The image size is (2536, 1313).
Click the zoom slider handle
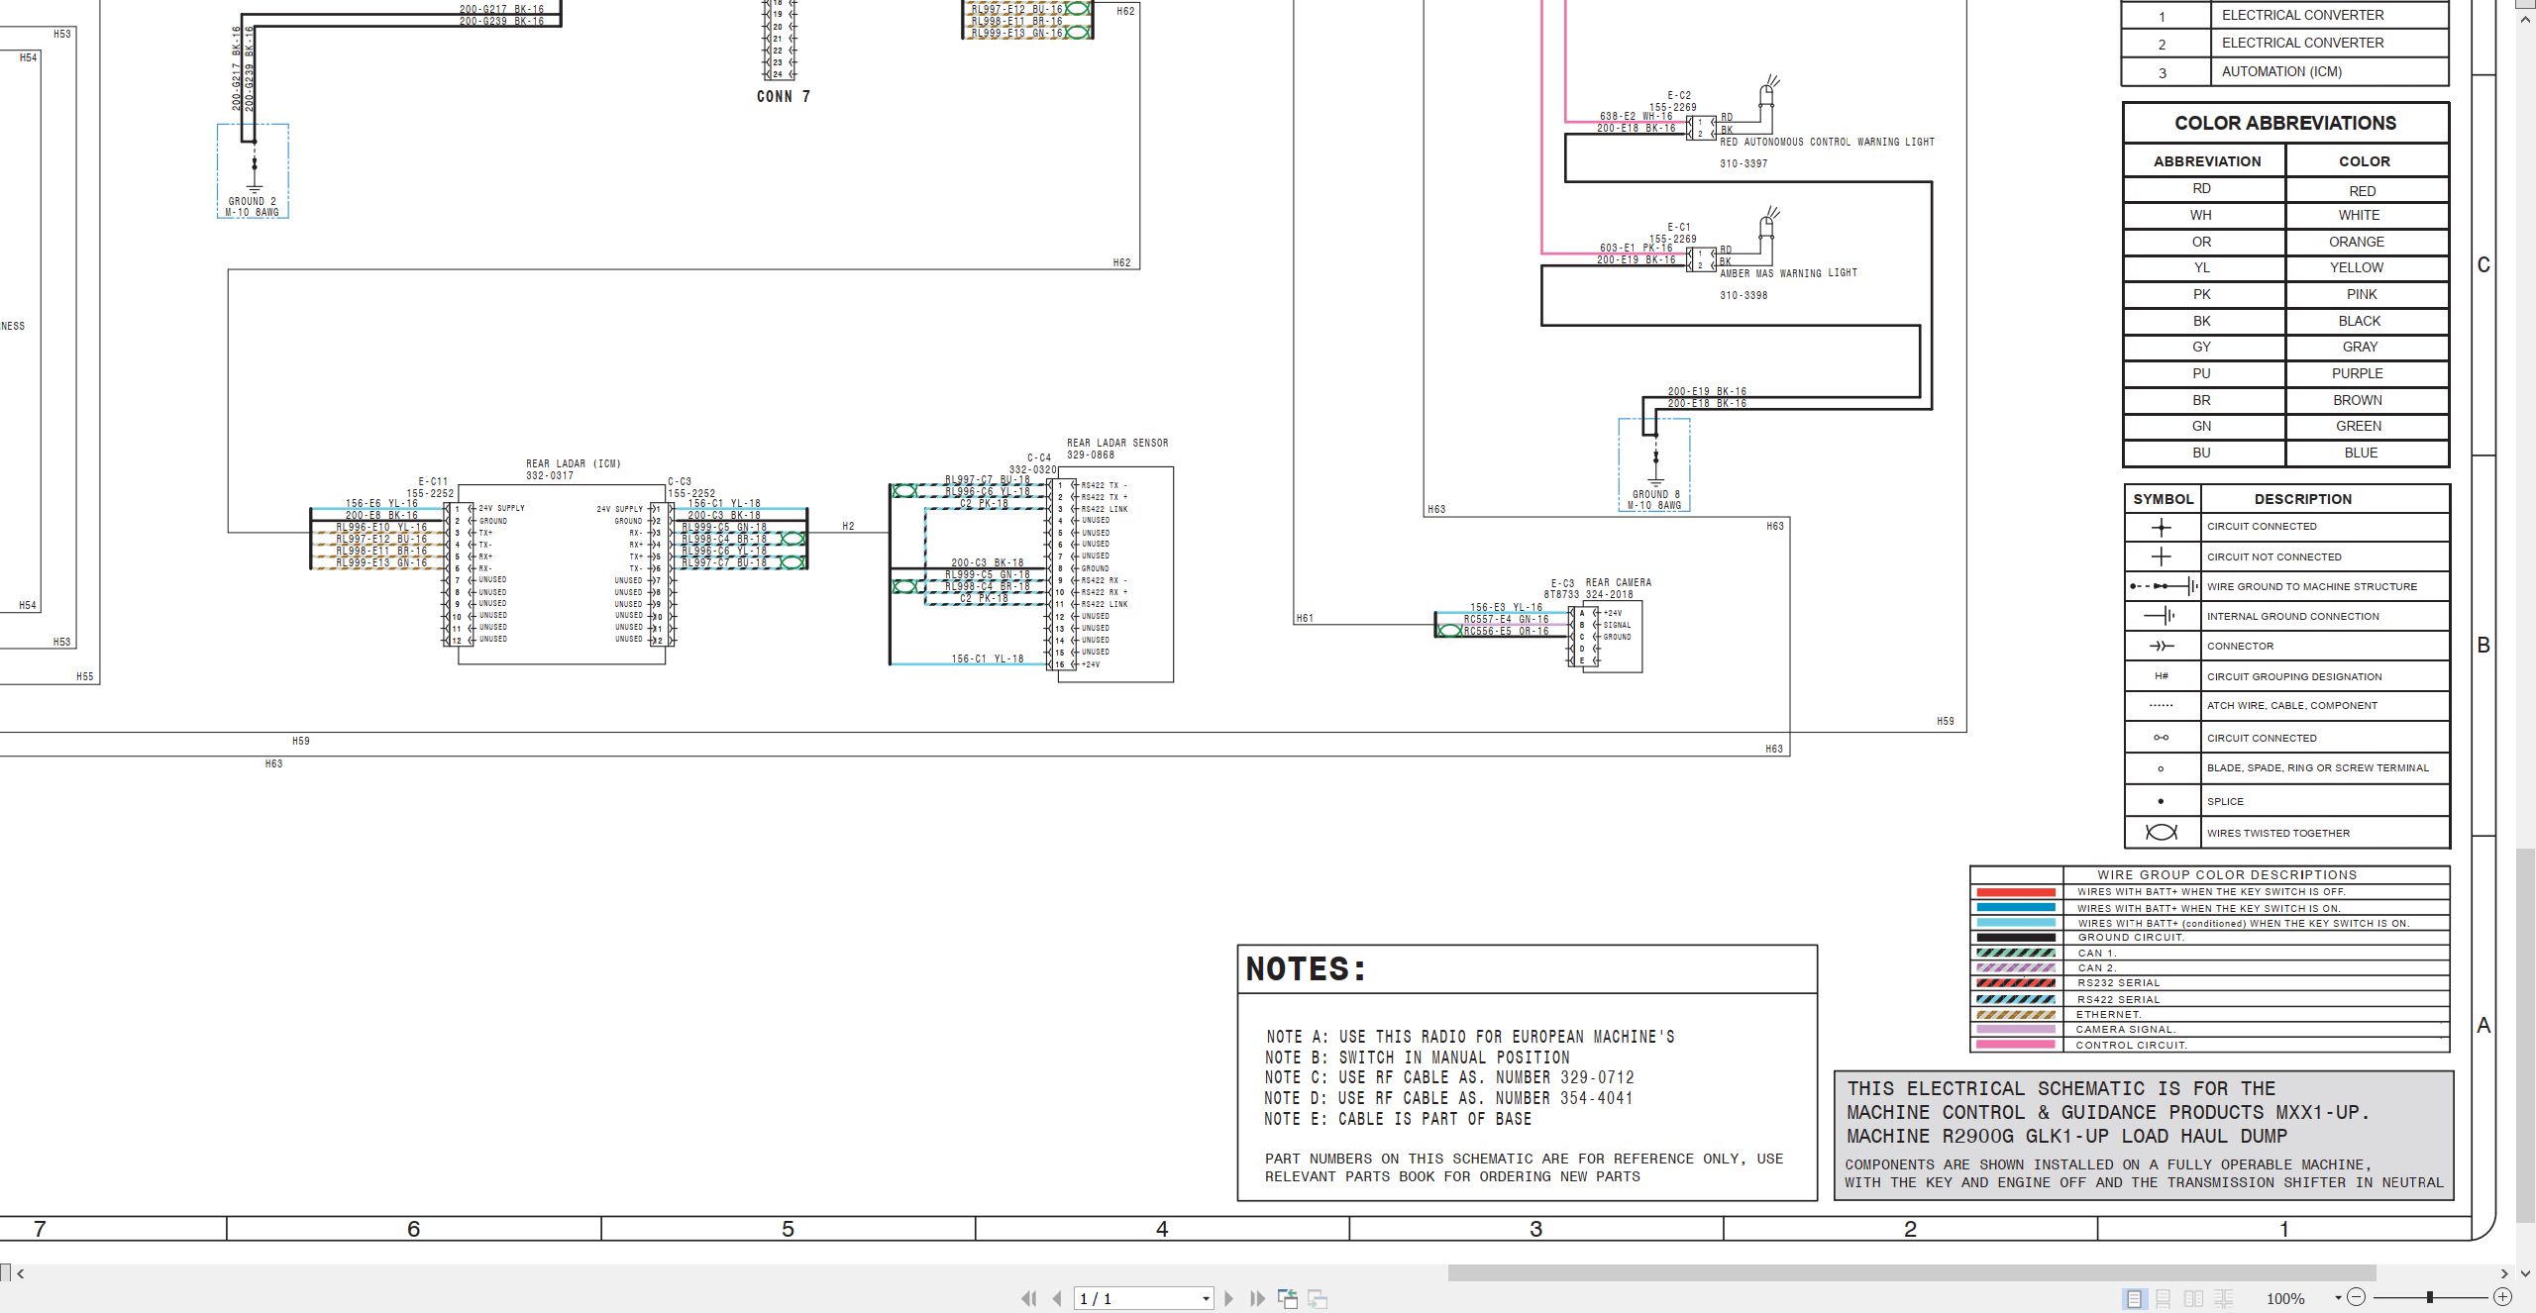click(x=2430, y=1297)
